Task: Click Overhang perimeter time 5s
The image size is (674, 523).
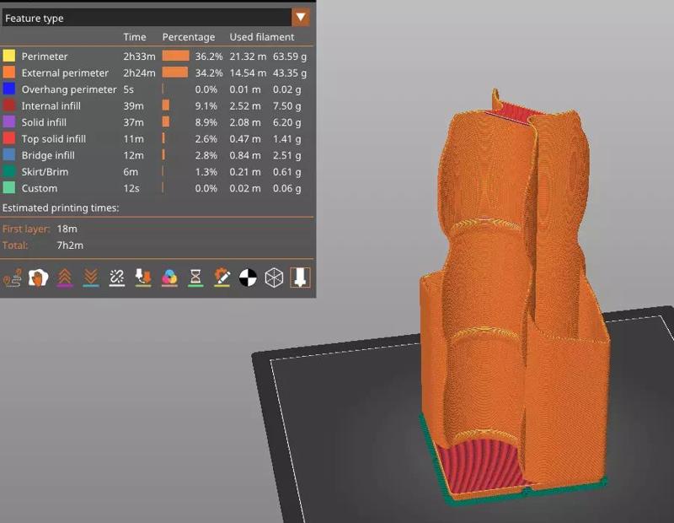Action: pos(129,89)
